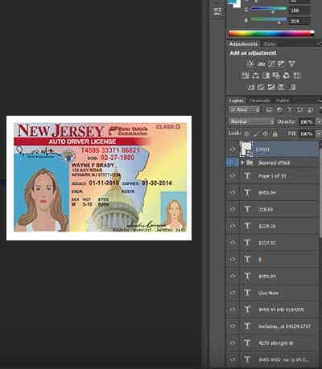Click the G value field 158
The width and height of the screenshot is (322, 369).
[x=299, y=10]
